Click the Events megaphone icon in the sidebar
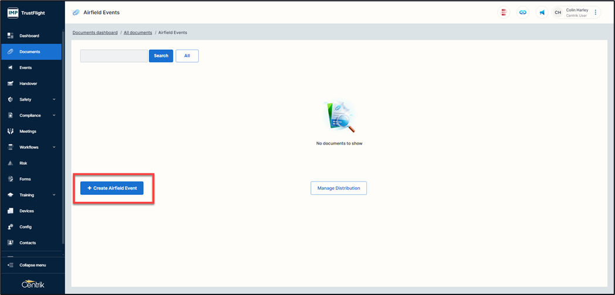Image resolution: width=615 pixels, height=295 pixels. (11, 68)
